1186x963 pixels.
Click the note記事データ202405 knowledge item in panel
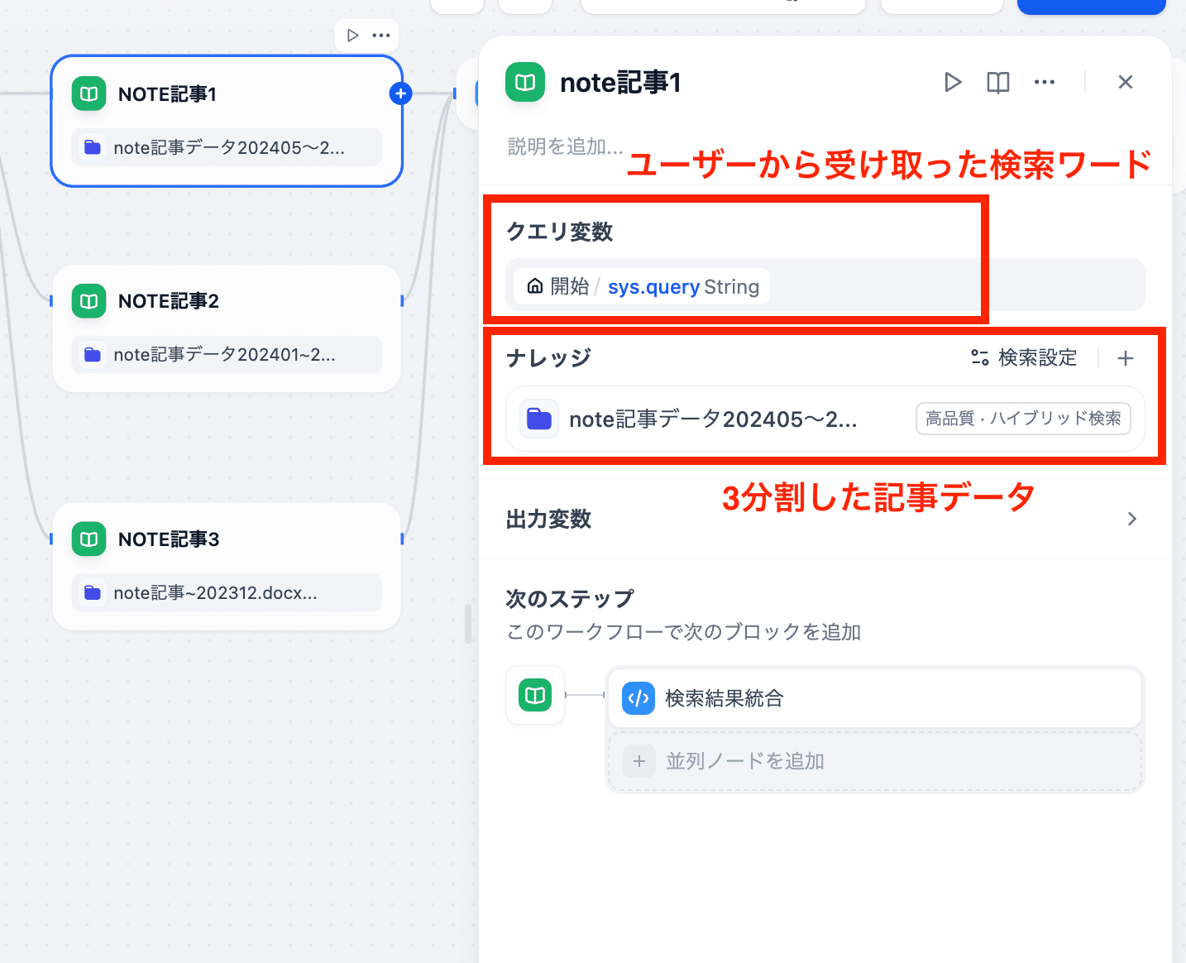711,419
